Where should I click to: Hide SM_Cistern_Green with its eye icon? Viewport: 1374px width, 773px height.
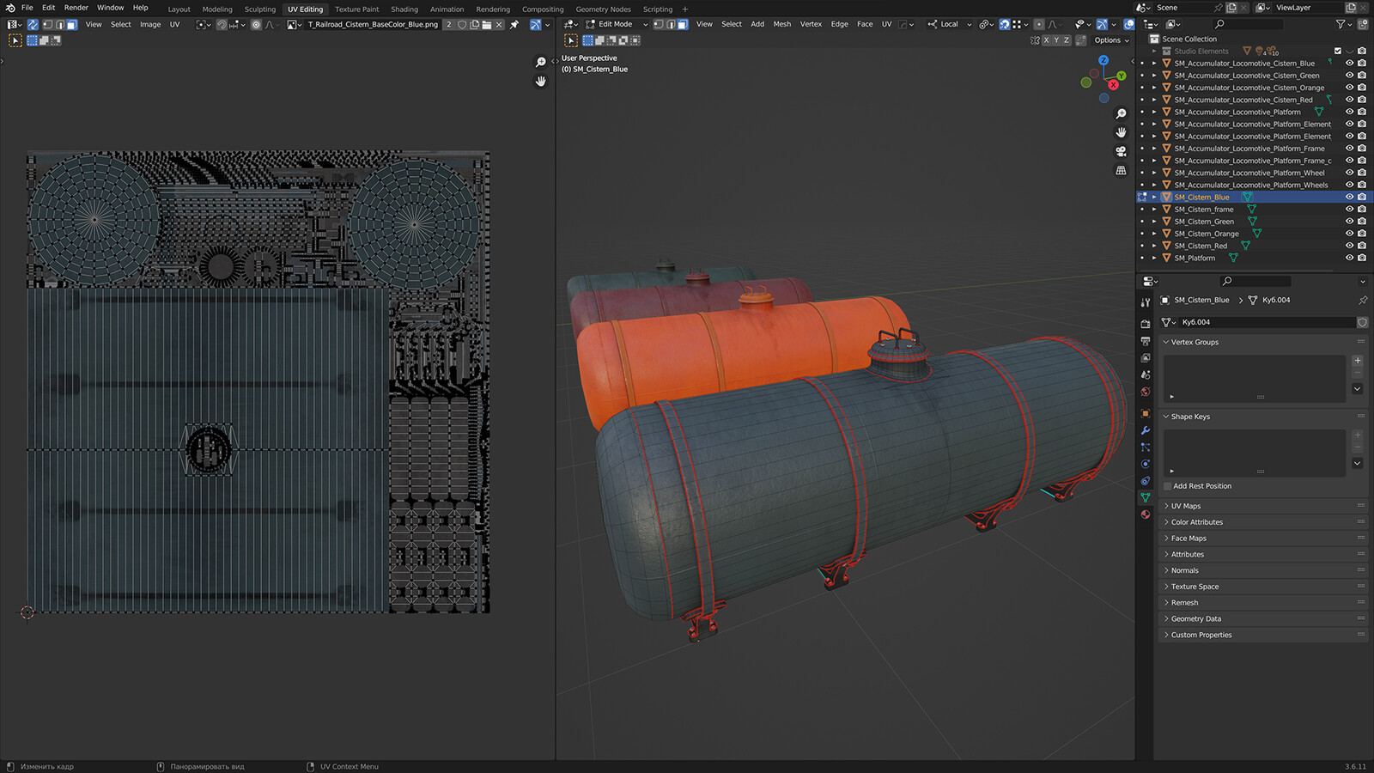point(1349,222)
